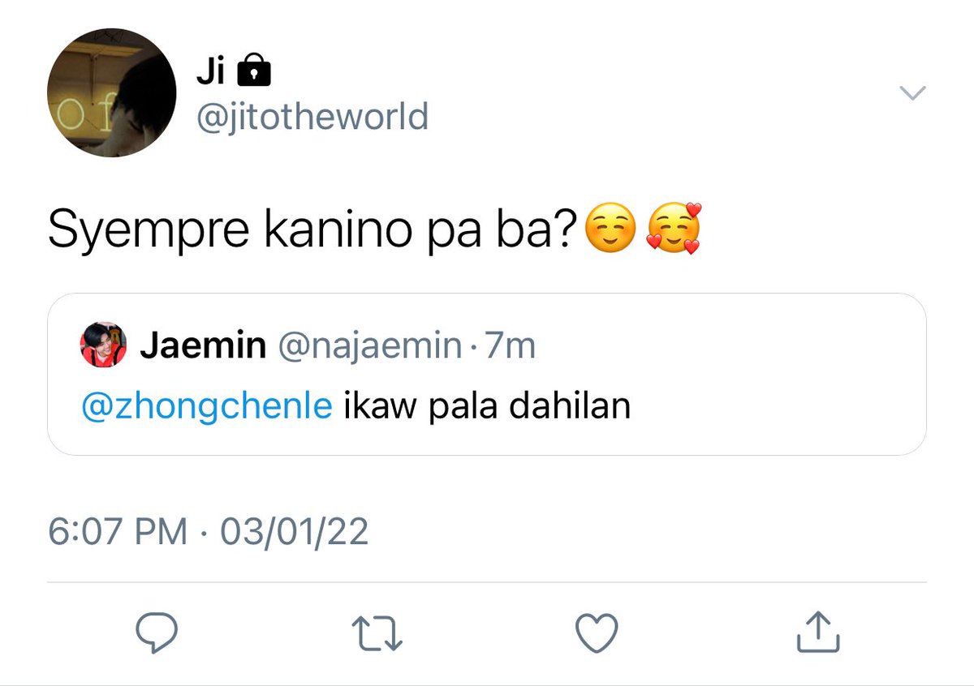The height and width of the screenshot is (686, 974).
Task: Tap the 7m time on quoted tweet
Action: 510,347
